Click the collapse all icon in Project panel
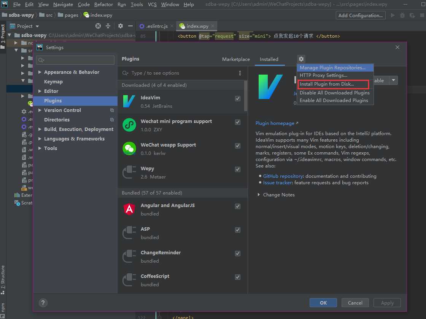Screen dimensions: 426x319 click(108, 26)
